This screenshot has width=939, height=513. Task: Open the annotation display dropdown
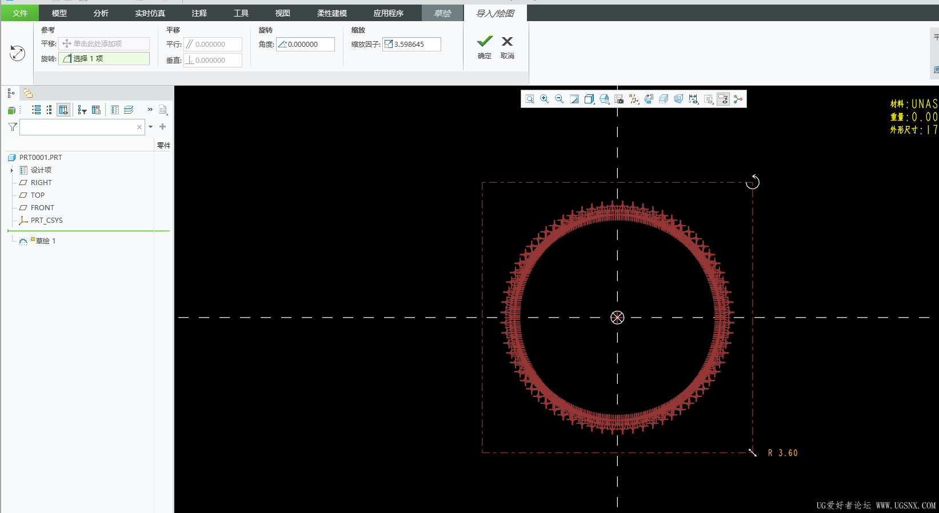coord(693,99)
